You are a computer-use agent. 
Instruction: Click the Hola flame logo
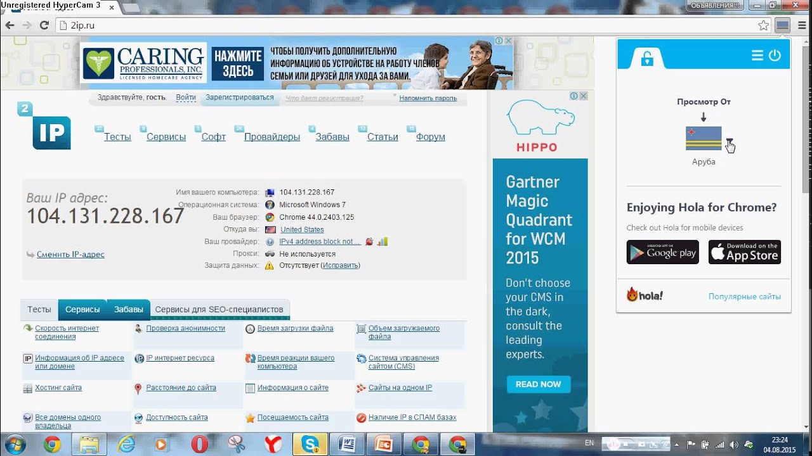pyautogui.click(x=645, y=295)
